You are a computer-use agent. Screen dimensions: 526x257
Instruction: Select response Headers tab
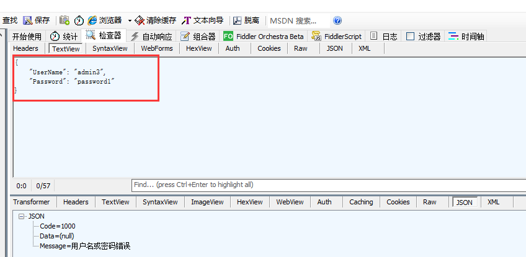click(x=76, y=202)
